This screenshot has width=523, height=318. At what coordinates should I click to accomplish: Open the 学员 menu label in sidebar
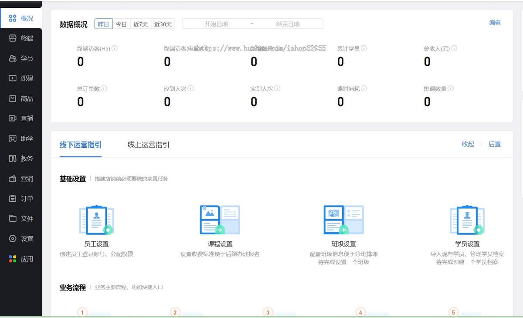27,58
